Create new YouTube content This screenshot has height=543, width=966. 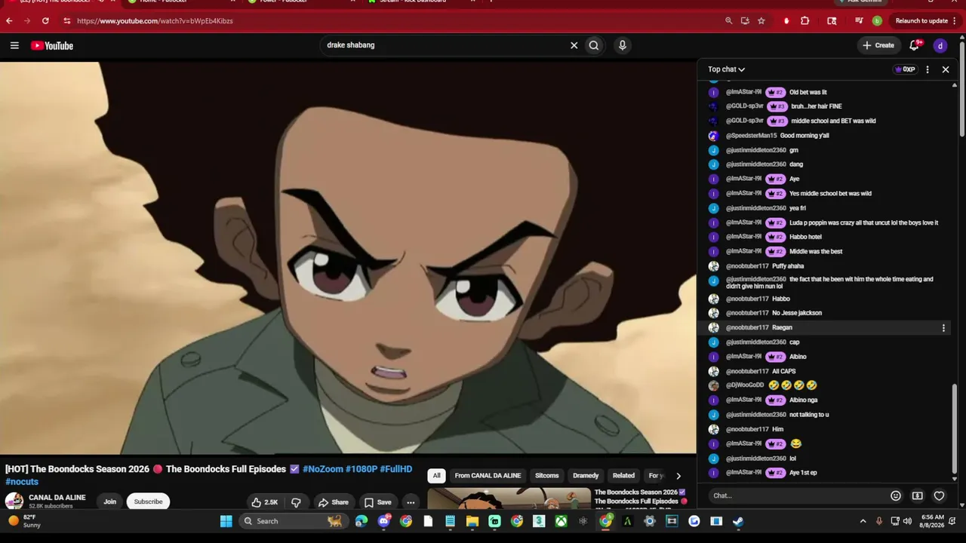click(x=878, y=45)
